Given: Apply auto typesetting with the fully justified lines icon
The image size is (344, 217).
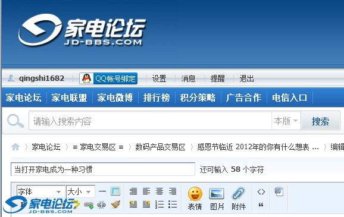Looking at the screenshot, I should pos(133,191).
